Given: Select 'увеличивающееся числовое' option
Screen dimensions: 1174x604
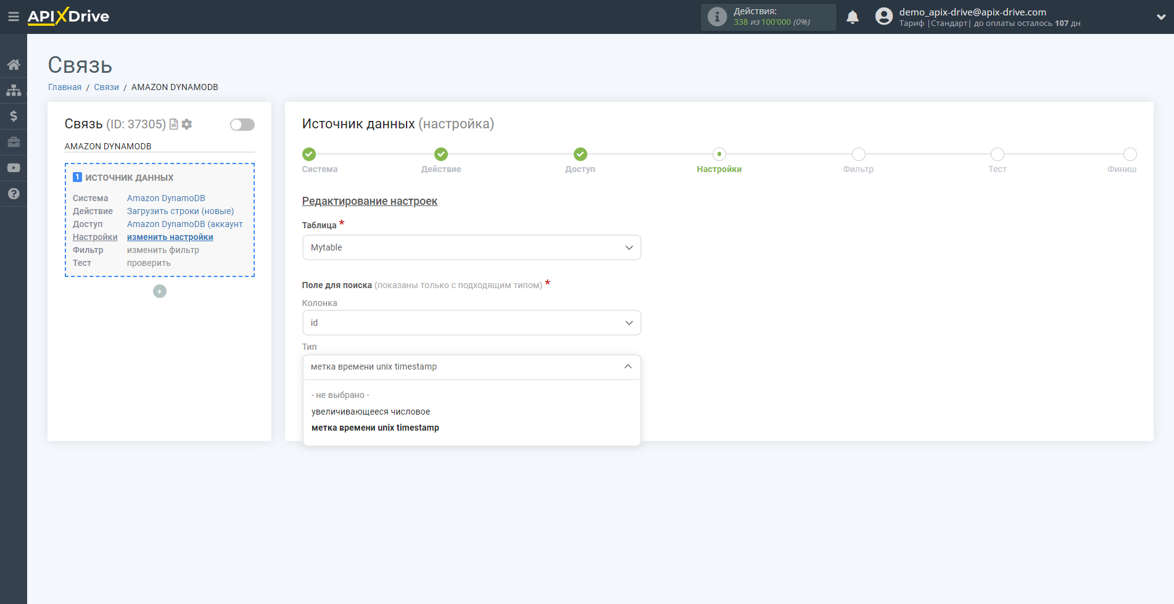Looking at the screenshot, I should 371,412.
